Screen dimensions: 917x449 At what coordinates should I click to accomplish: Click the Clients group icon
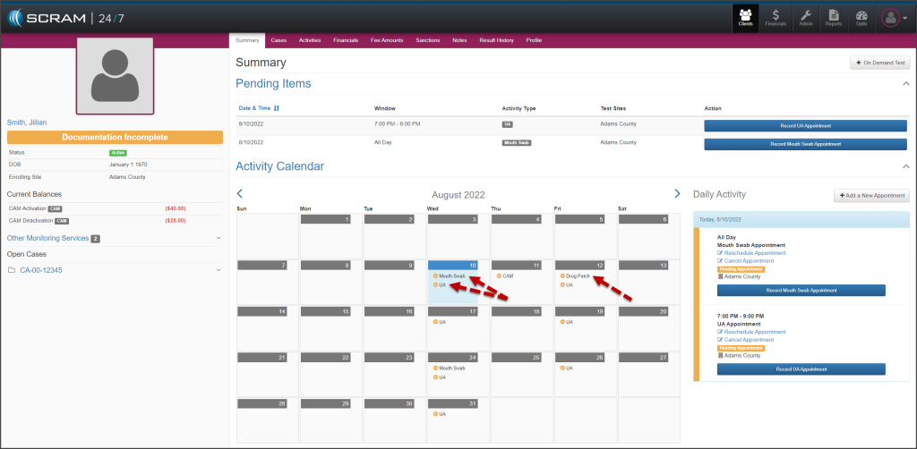coord(745,17)
